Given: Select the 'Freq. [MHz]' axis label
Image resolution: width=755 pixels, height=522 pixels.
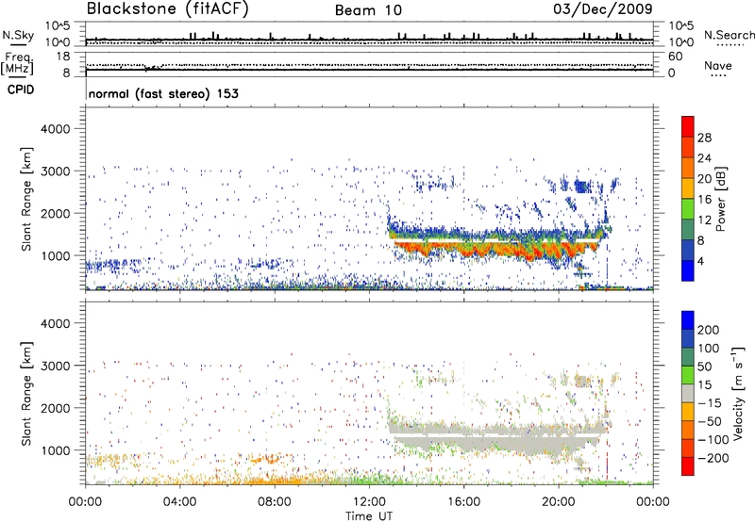Looking at the screenshot, I should [x=17, y=64].
